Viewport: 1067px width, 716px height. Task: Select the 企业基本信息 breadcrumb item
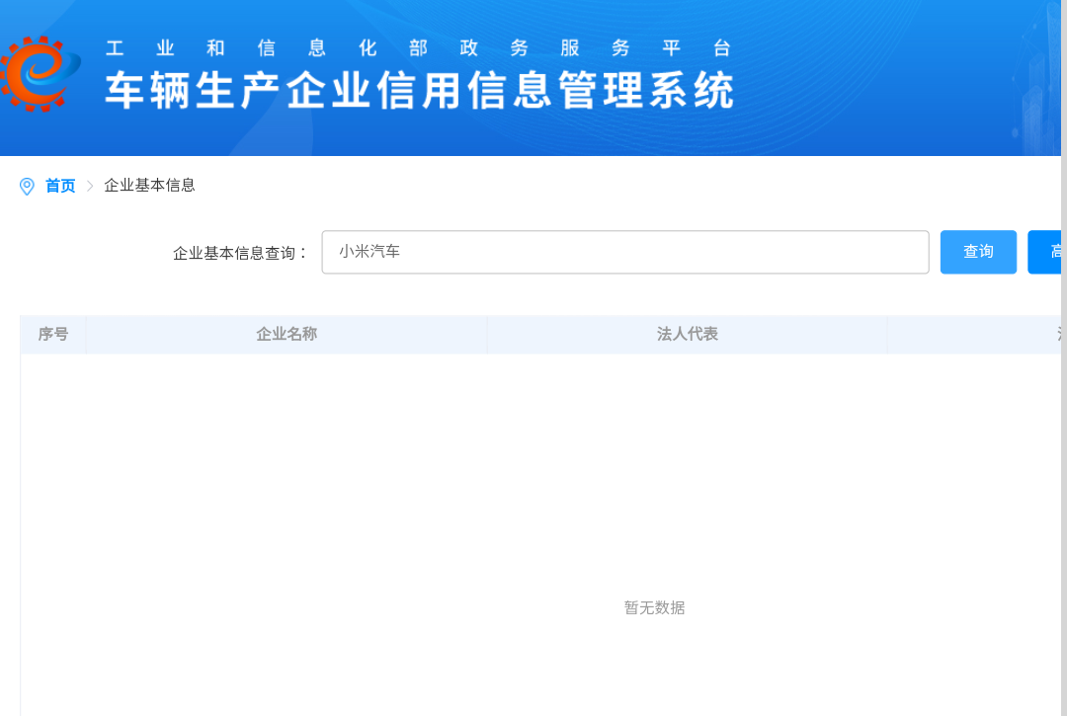pyautogui.click(x=149, y=186)
